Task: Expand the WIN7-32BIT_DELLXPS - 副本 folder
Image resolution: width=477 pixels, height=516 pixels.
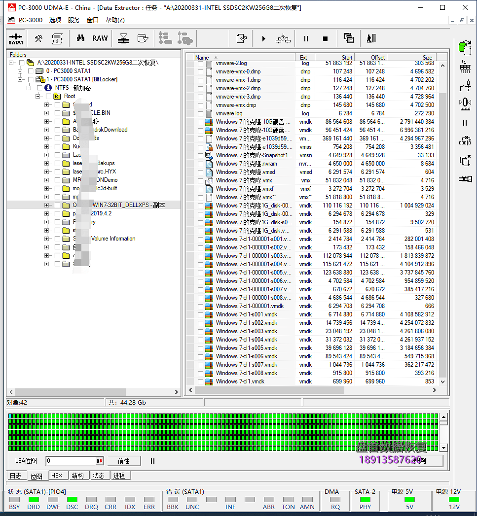Action: coord(46,206)
